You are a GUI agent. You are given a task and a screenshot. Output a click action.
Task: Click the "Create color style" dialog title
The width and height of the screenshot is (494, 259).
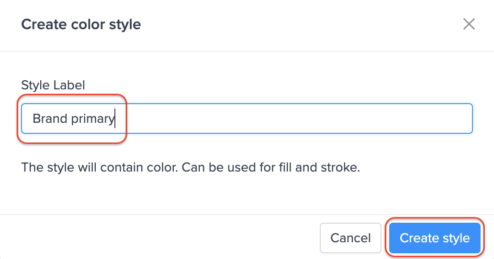(x=81, y=24)
